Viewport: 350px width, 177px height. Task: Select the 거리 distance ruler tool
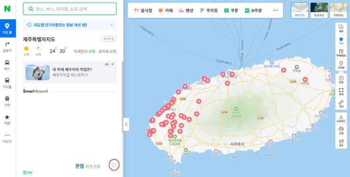pyautogui.click(x=341, y=104)
